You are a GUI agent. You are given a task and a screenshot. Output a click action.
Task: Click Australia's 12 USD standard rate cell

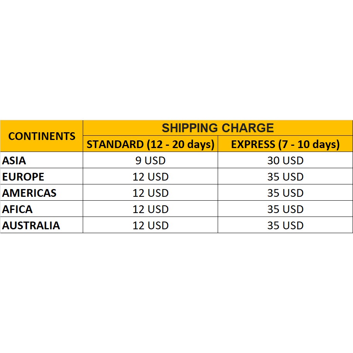(150, 225)
